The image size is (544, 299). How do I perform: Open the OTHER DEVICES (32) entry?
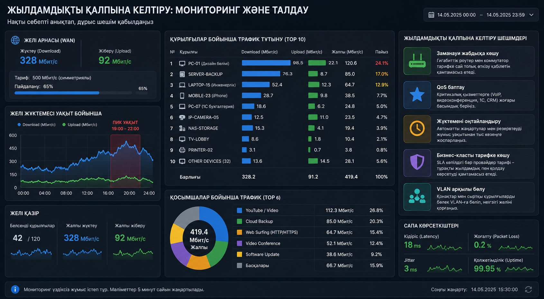[209, 161]
